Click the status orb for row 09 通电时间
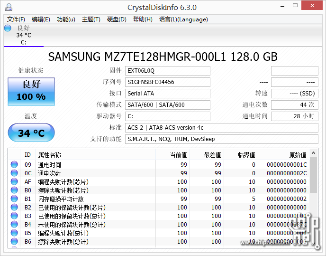This screenshot has height=256, width=326. [14, 164]
